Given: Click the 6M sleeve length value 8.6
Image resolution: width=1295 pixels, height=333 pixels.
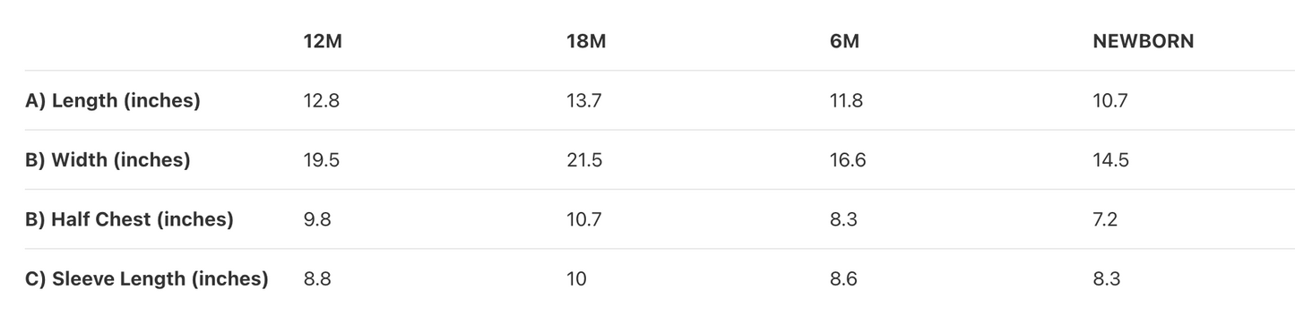Looking at the screenshot, I should coord(843,278).
